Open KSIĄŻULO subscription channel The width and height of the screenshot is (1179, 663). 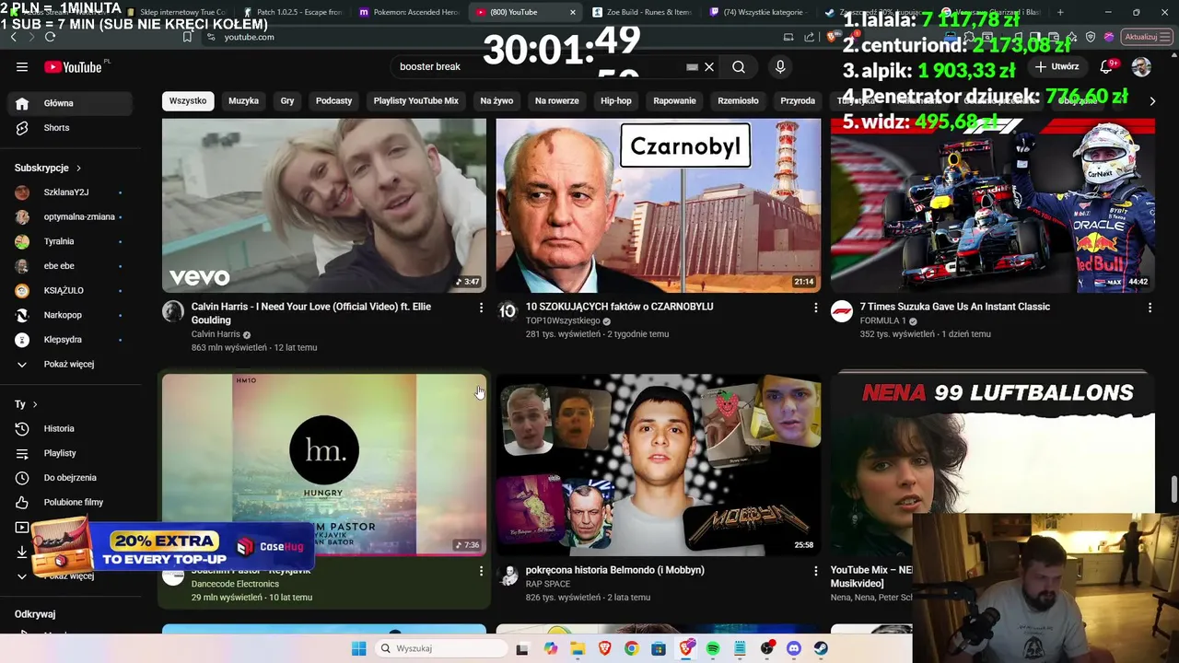pyautogui.click(x=70, y=291)
